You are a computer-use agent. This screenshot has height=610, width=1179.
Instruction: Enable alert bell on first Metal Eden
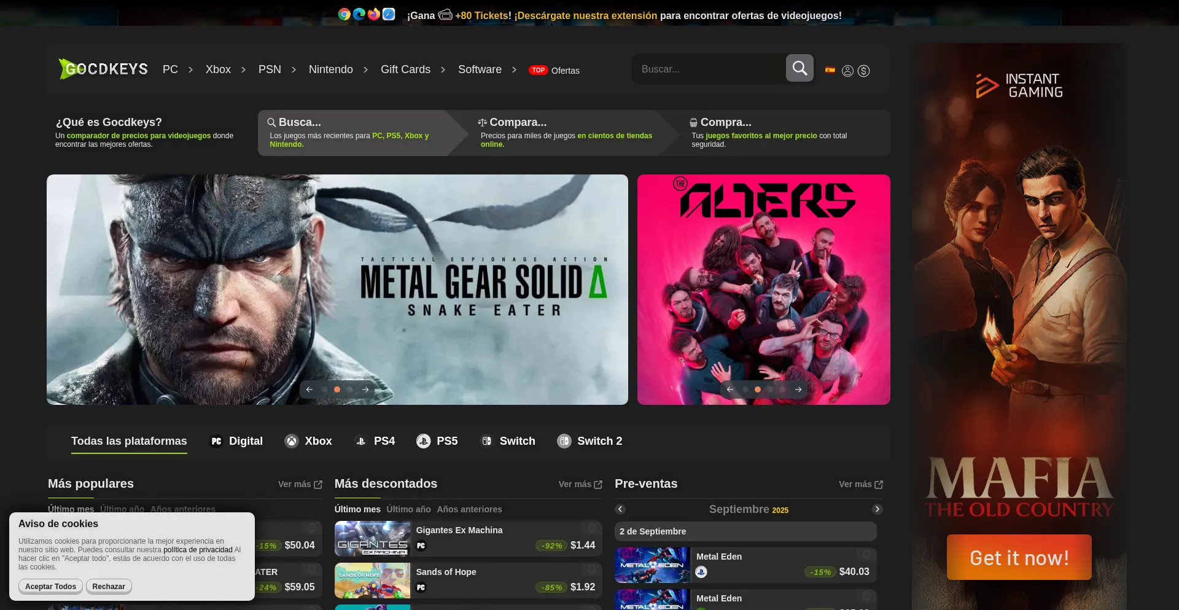click(x=866, y=555)
